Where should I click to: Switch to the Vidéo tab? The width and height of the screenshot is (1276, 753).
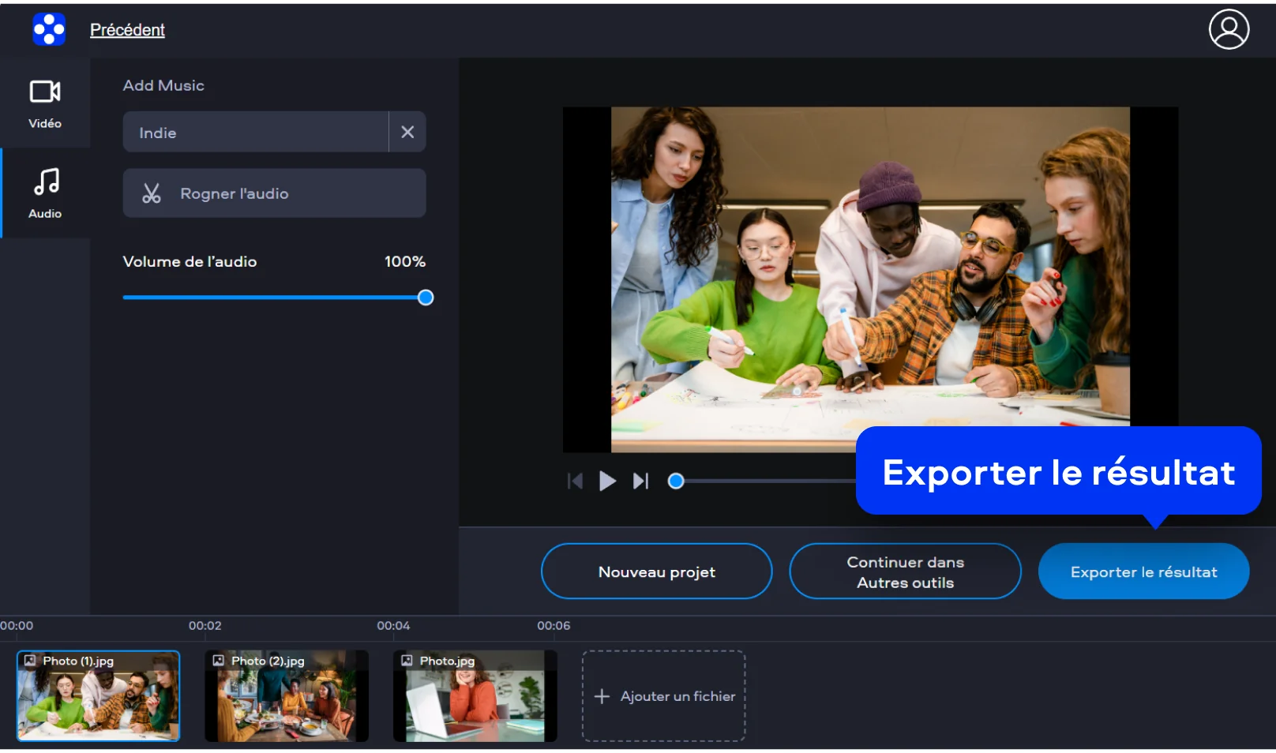point(45,103)
